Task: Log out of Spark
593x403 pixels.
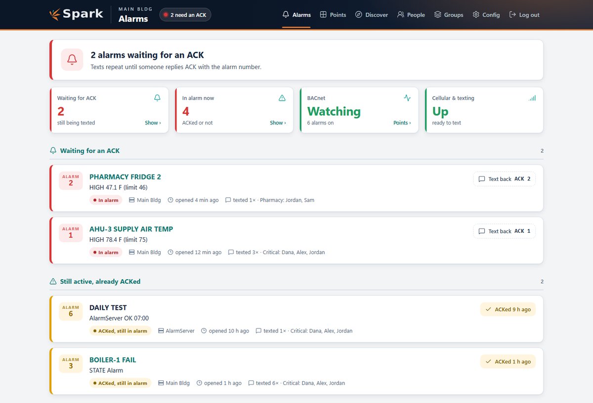Action: [x=524, y=15]
